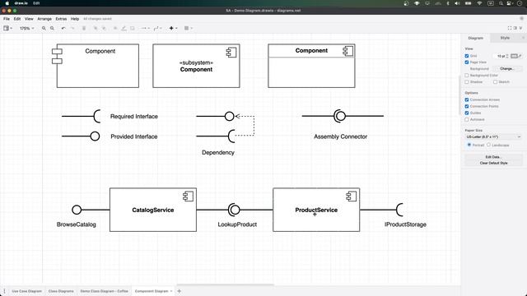Click the zoom in magnifier icon

(x=44, y=28)
